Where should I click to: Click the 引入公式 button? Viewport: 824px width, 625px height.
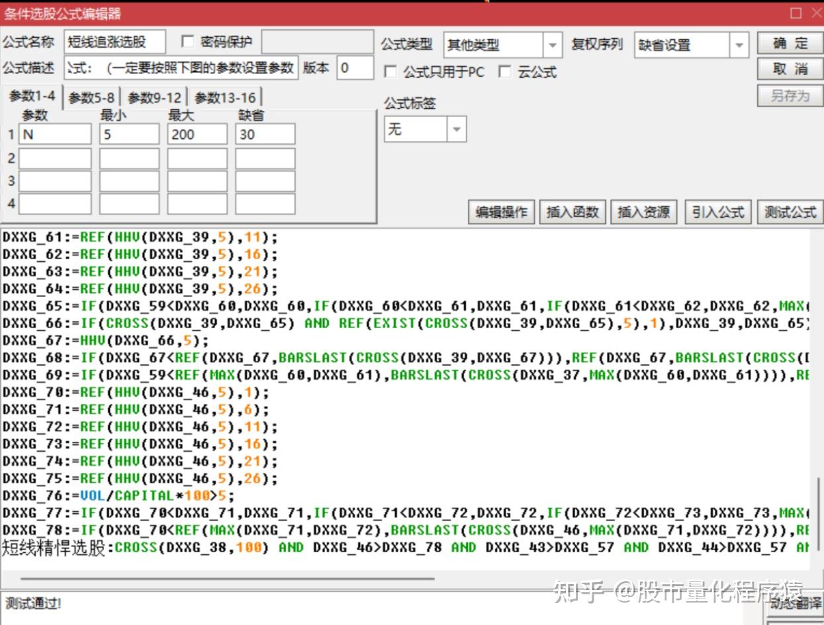click(x=718, y=212)
